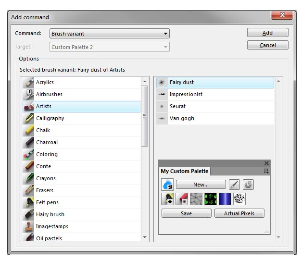
Task: Click variant list scroll down arrow
Action: (x=278, y=237)
